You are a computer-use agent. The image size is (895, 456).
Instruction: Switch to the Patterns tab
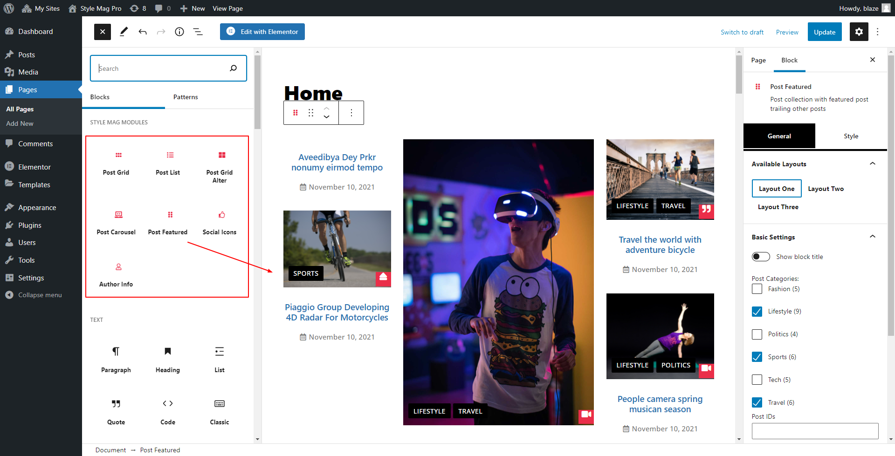point(186,97)
